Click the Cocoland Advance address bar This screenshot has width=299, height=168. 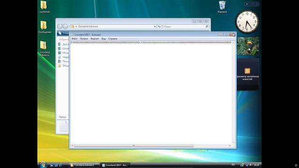click(113, 27)
